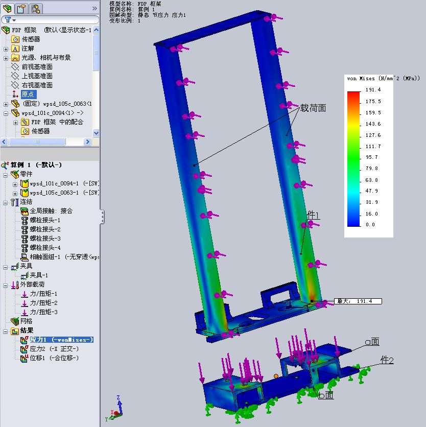The width and height of the screenshot is (426, 427).
Task: Click the 最大: 191.4 maximum callout
Action: pyautogui.click(x=358, y=301)
